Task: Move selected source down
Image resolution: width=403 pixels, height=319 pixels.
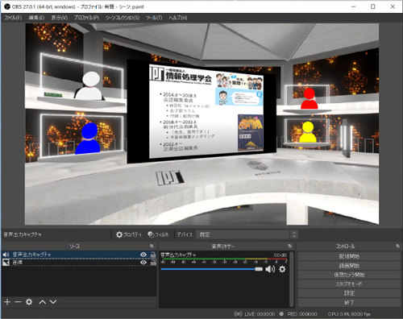Action: (53, 302)
